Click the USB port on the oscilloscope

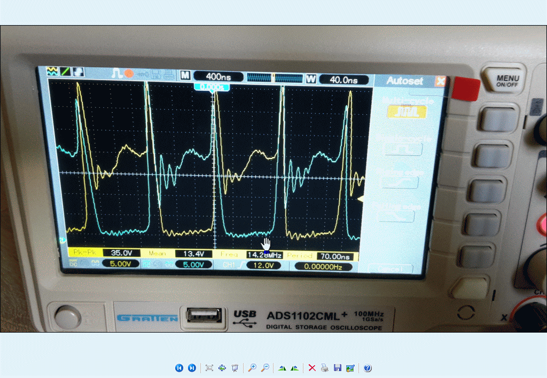pyautogui.click(x=204, y=316)
